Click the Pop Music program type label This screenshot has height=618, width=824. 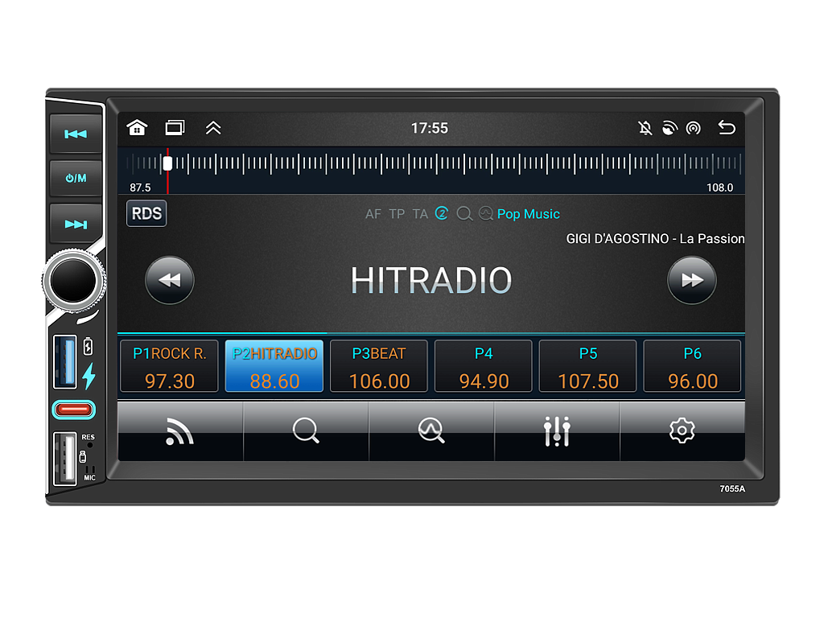(x=528, y=214)
